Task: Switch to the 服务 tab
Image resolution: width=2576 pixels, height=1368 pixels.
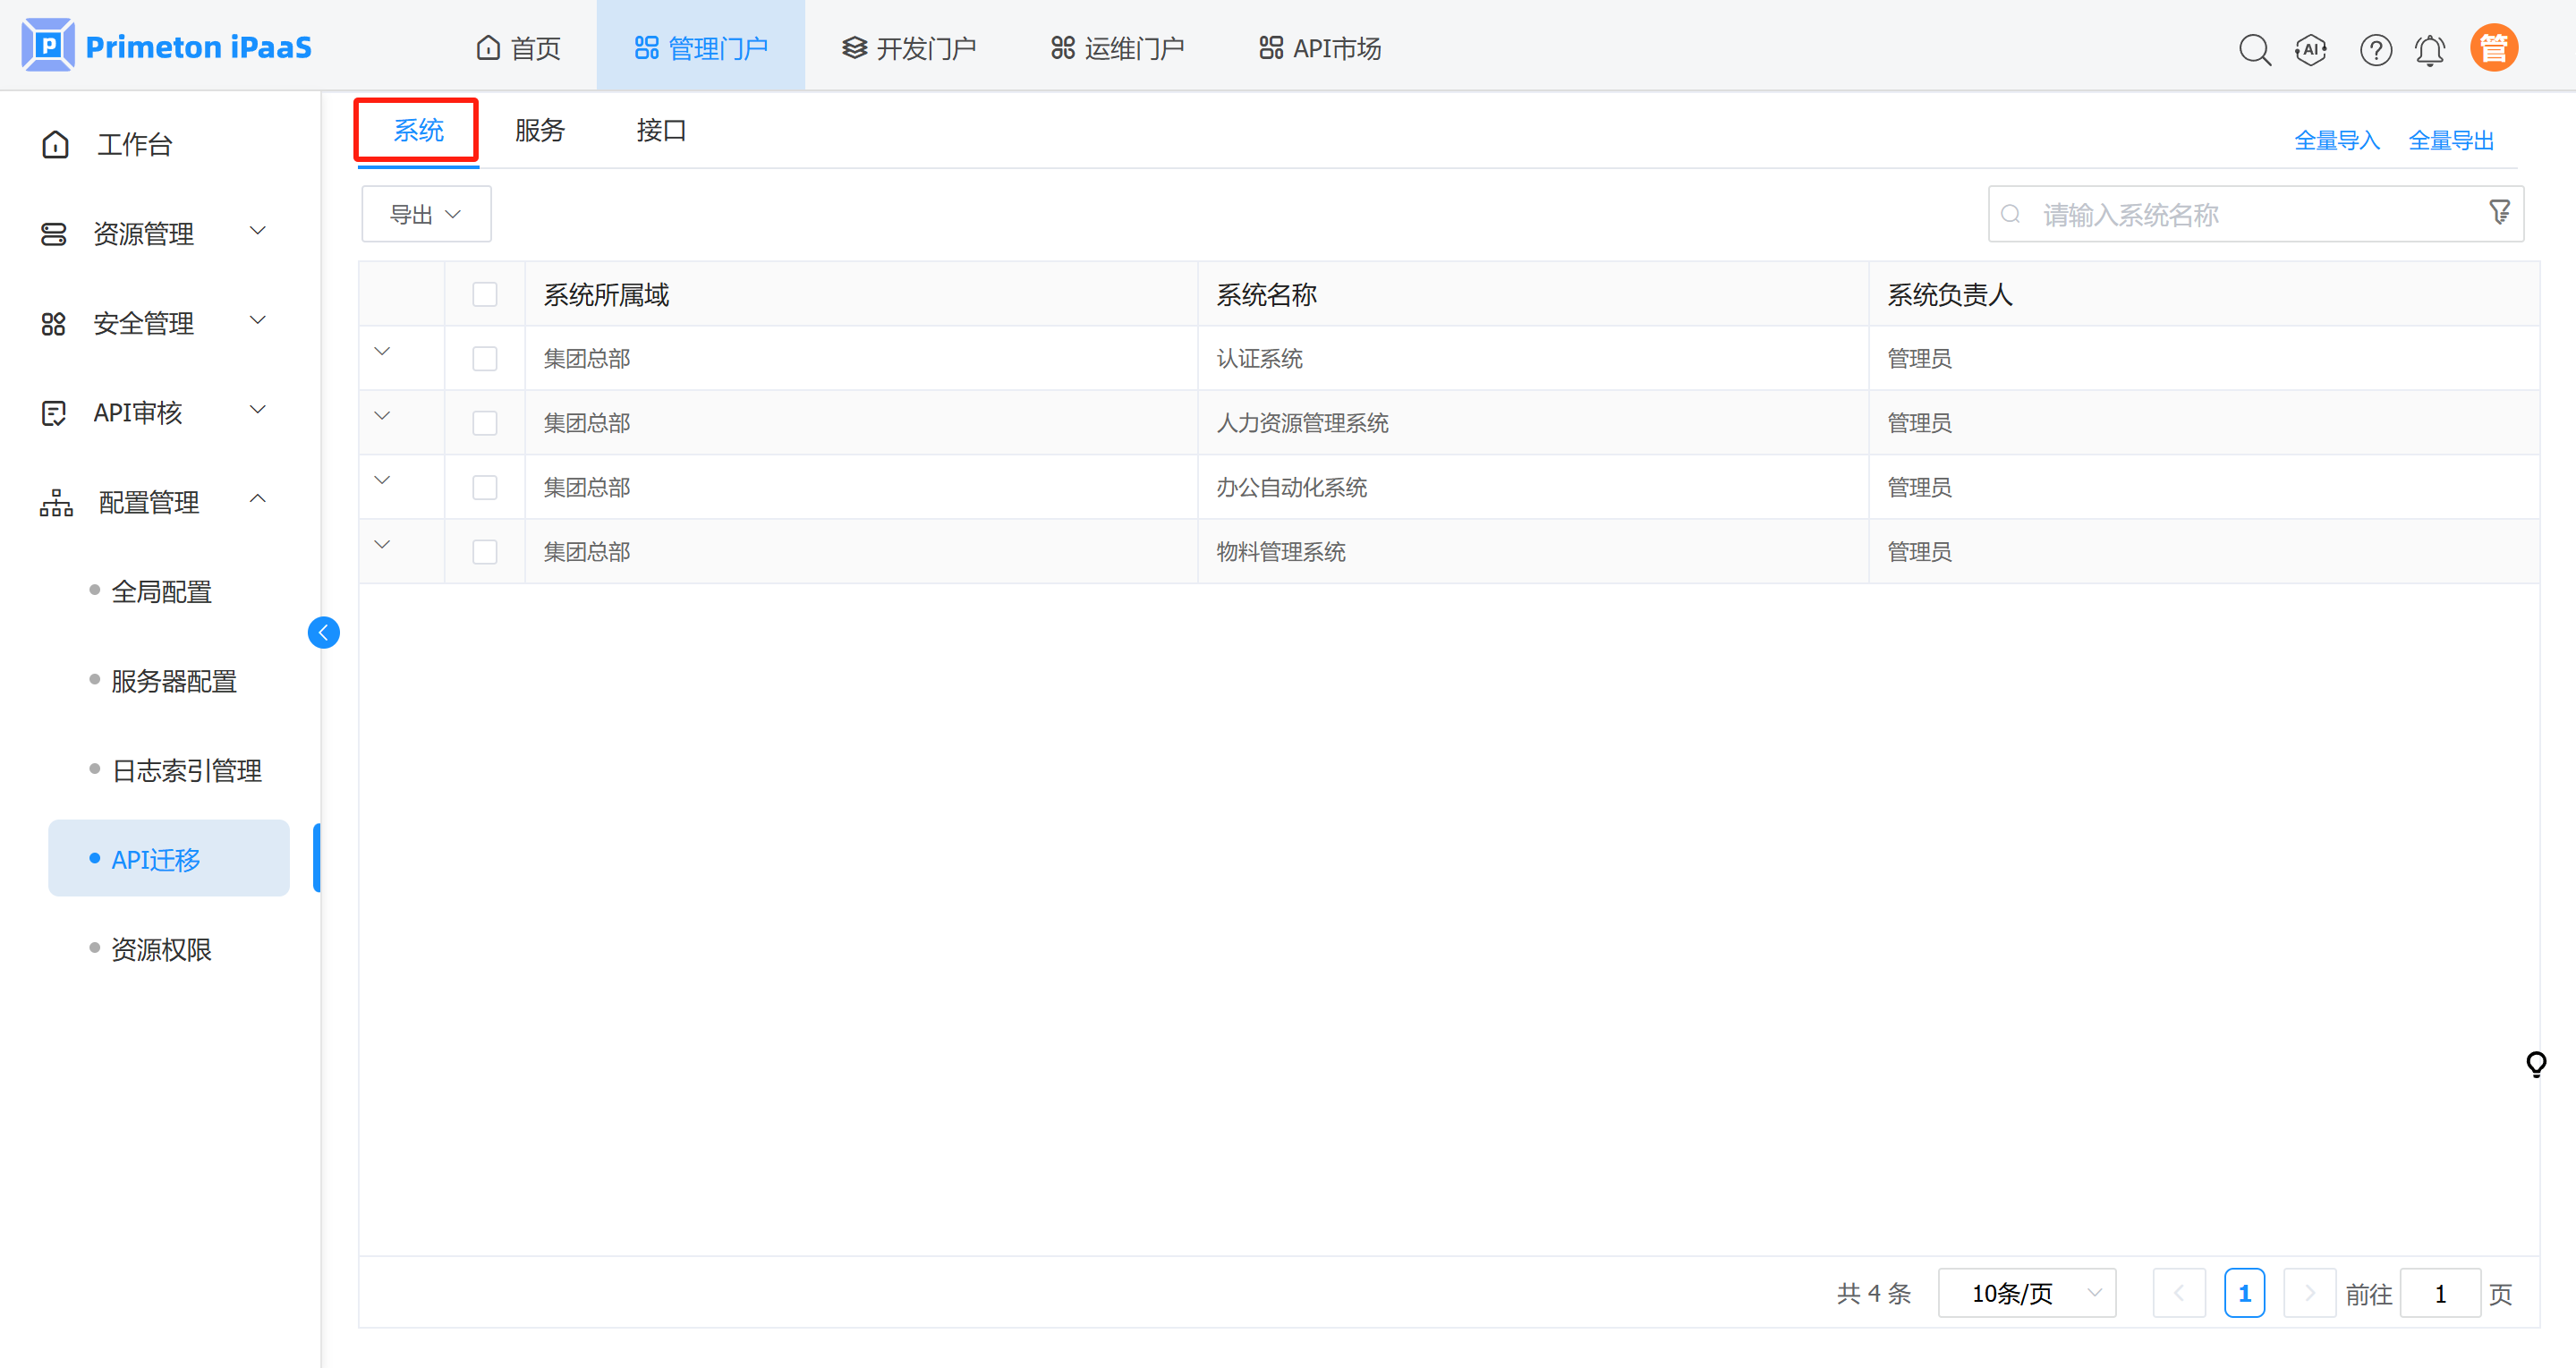Action: click(x=539, y=130)
